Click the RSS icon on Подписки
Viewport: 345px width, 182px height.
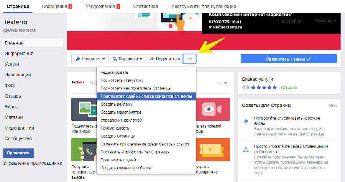click(114, 59)
